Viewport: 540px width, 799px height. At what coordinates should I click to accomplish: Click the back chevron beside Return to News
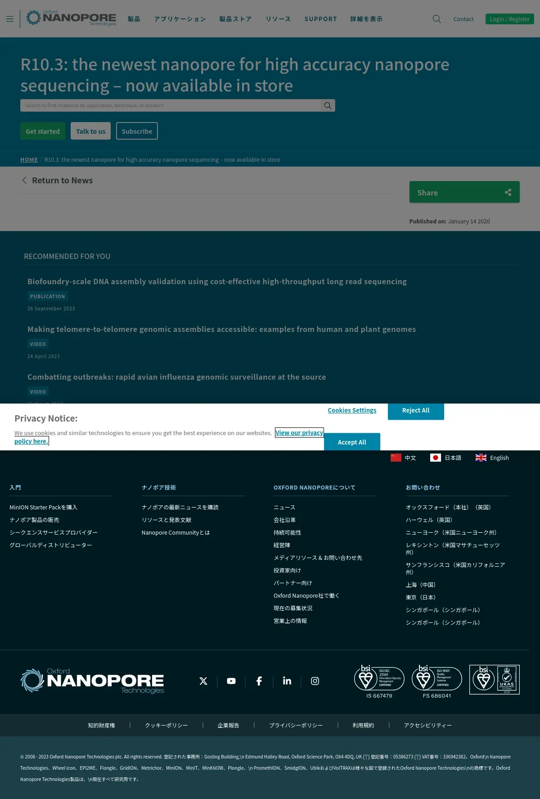coord(24,180)
